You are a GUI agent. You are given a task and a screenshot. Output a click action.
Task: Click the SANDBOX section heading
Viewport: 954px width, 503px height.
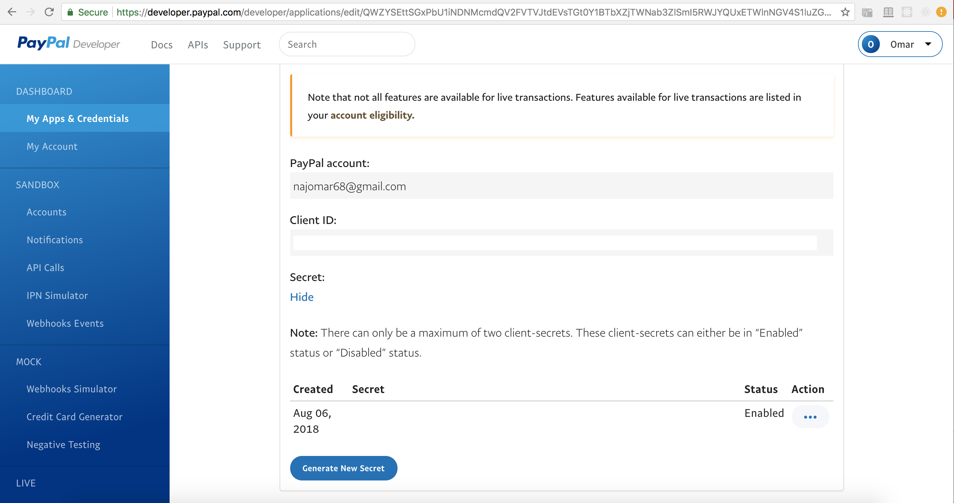tap(37, 185)
